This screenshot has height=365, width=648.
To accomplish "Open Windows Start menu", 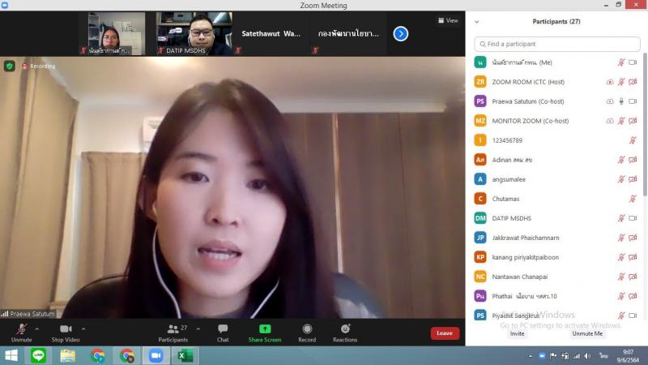I will 11,355.
